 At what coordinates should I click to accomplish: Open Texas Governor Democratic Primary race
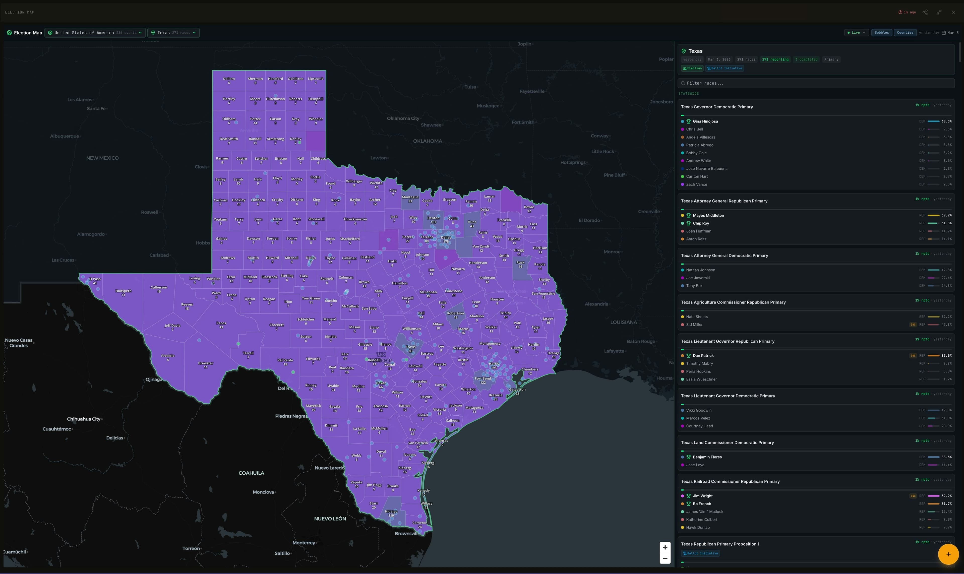click(717, 107)
